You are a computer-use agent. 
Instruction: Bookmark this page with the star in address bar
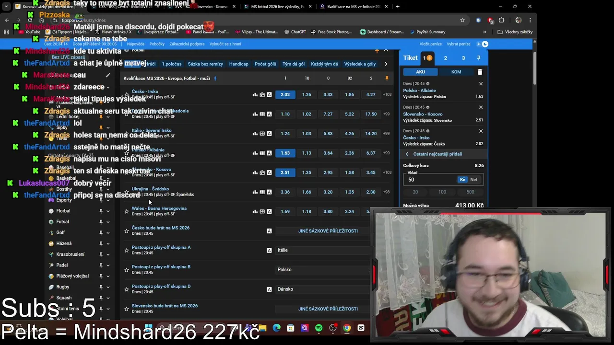pyautogui.click(x=462, y=20)
